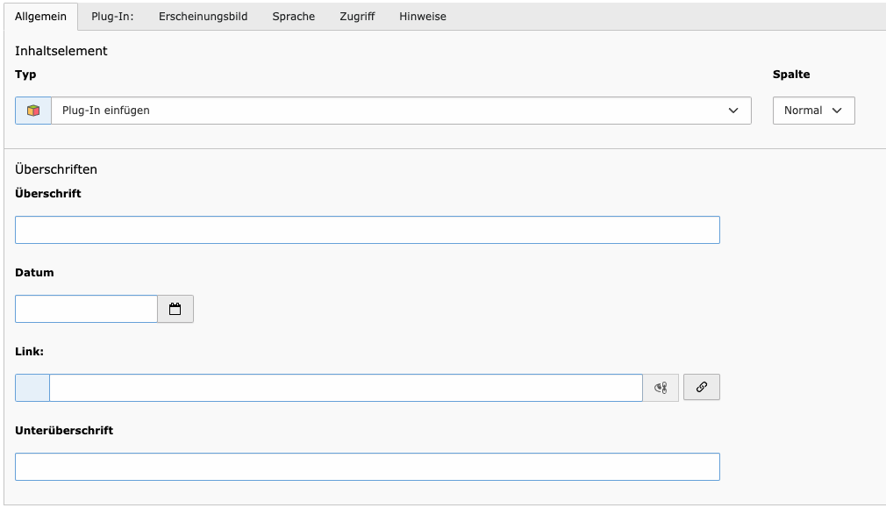Focus the Link text input
Image resolution: width=886 pixels, height=508 pixels.
(x=346, y=388)
